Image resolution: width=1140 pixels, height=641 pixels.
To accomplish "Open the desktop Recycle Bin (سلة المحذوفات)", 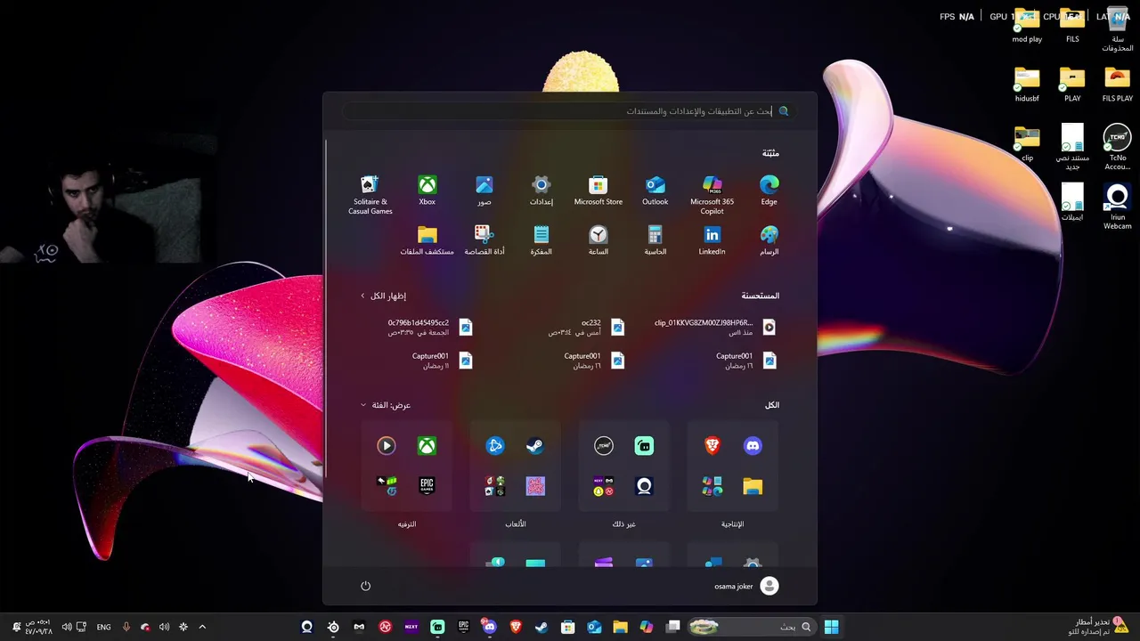I will [1117, 29].
